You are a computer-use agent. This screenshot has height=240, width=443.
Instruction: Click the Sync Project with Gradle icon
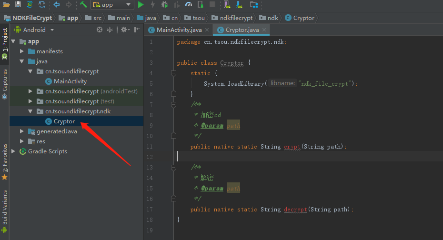30,4
